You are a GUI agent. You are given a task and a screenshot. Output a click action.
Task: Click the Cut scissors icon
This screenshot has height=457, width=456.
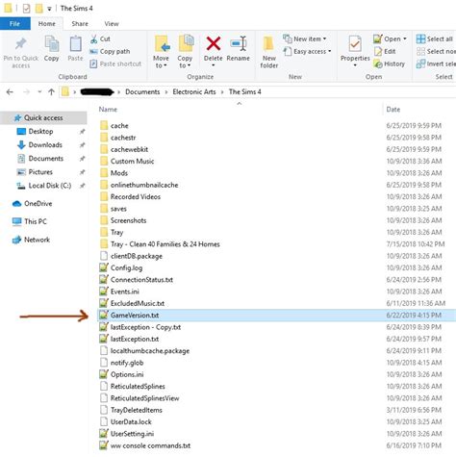94,39
